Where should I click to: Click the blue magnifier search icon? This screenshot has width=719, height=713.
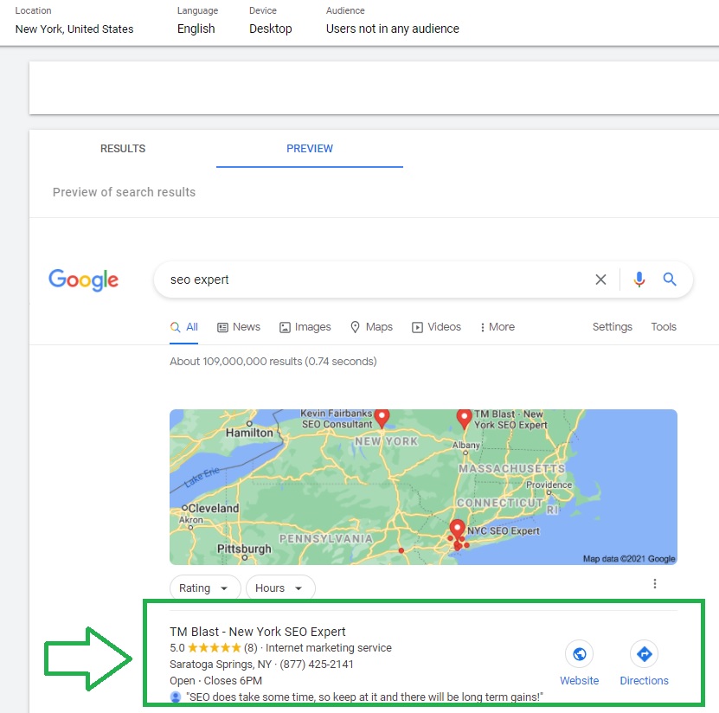click(670, 279)
